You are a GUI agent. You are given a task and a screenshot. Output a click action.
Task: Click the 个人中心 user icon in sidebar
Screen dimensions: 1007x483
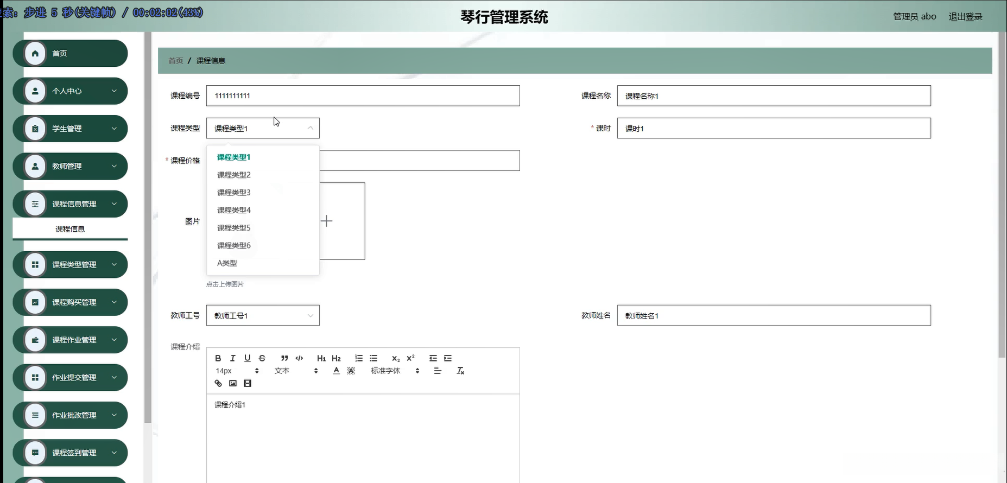[x=35, y=91]
